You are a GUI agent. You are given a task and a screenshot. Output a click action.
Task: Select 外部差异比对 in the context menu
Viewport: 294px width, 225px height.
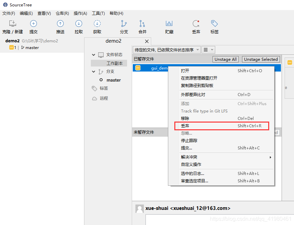click(x=221, y=95)
